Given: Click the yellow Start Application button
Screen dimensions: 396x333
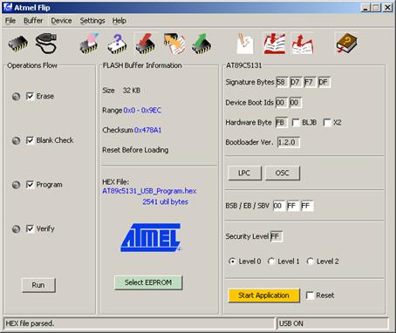Looking at the screenshot, I should coord(263,296).
